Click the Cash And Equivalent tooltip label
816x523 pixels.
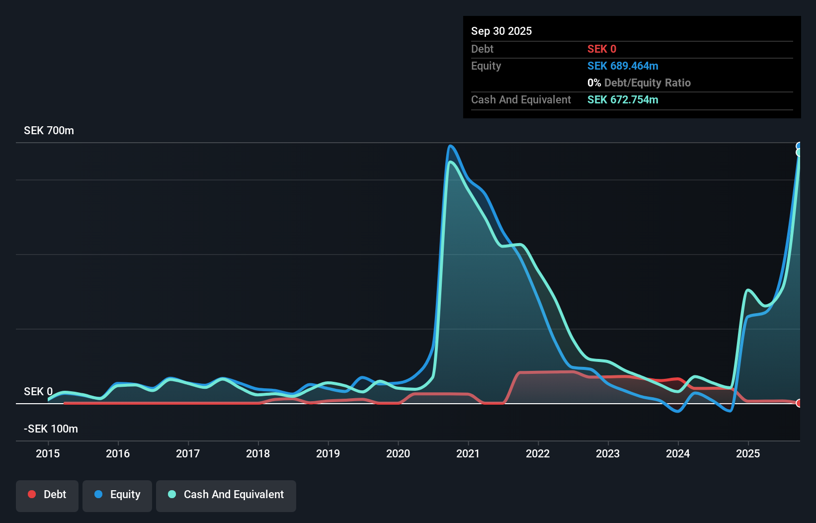click(x=521, y=99)
